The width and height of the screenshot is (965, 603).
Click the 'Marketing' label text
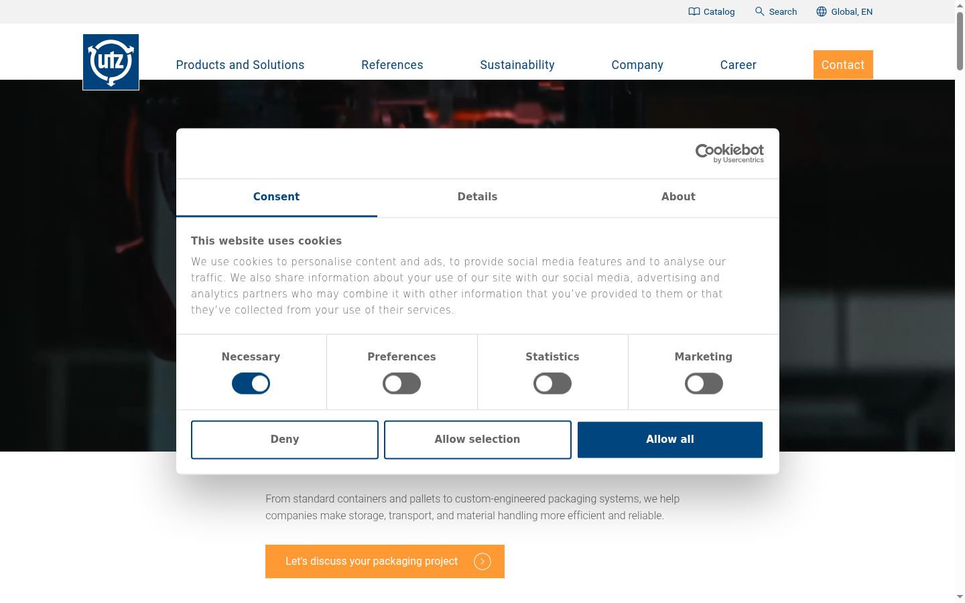[x=704, y=357]
